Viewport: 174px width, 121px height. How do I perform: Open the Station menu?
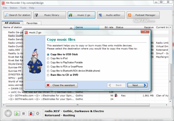[x=13, y=8]
